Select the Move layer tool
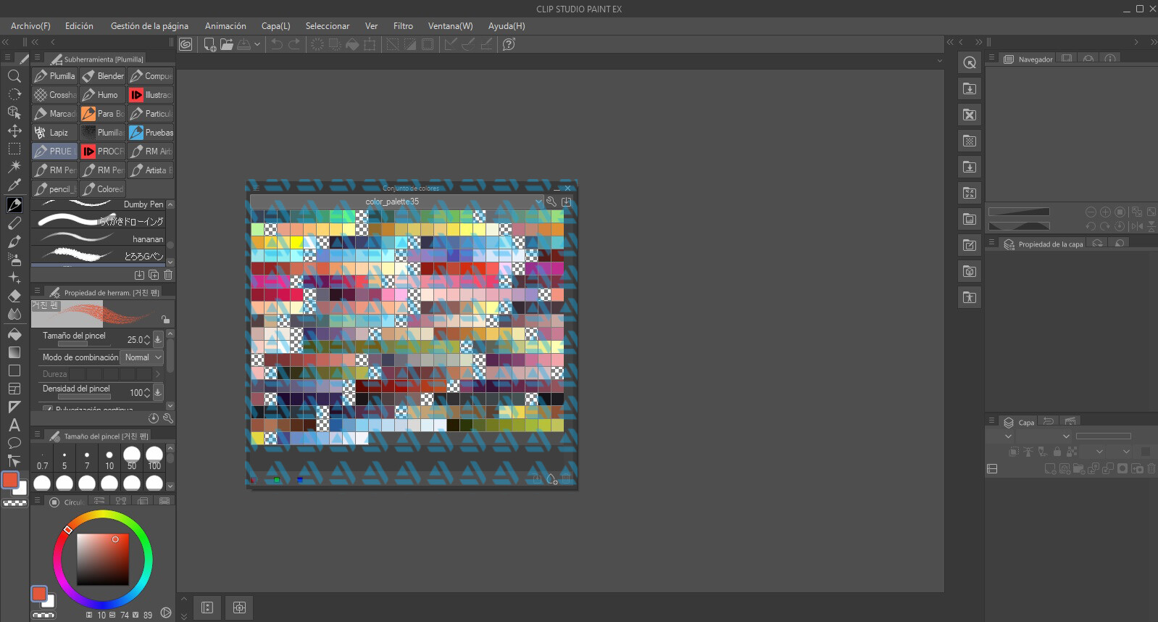1158x622 pixels. coord(14,130)
